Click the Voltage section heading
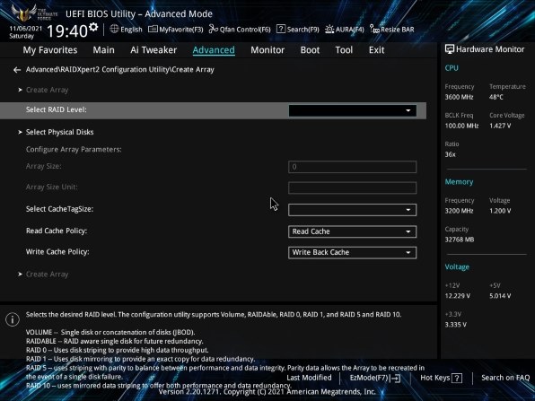The width and height of the screenshot is (535, 401). coord(457,267)
